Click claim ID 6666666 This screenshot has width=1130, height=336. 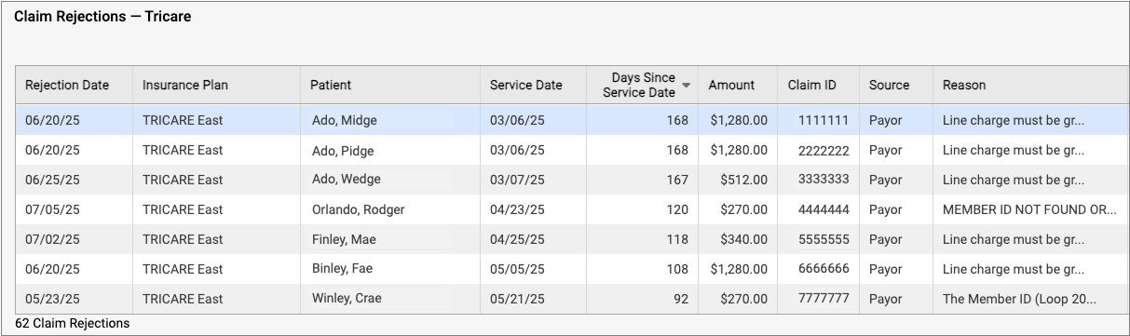pos(824,269)
